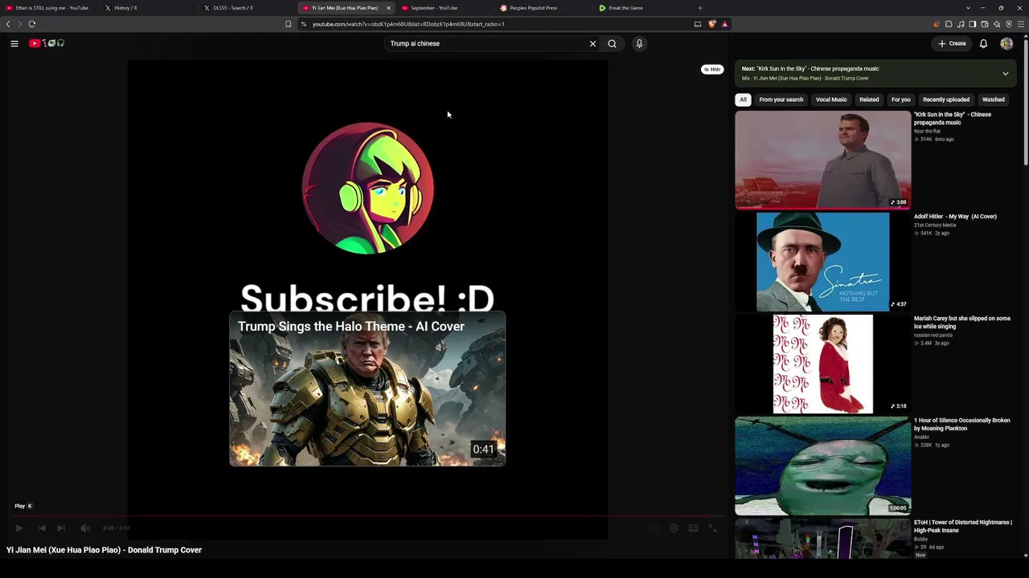Screen dimensions: 1029x578
Task: Switch to the September - YouTube tab
Action: tap(445, 8)
